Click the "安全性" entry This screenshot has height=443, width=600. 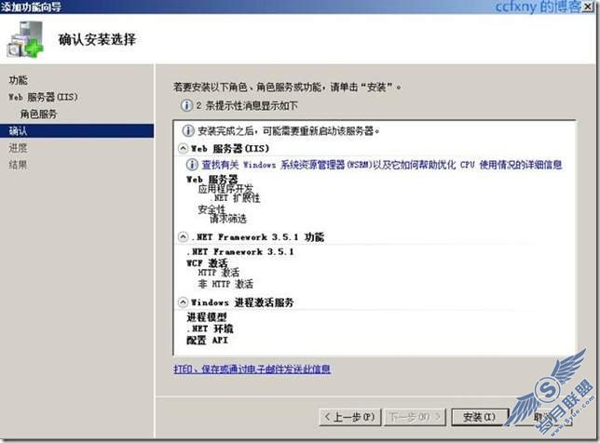(x=211, y=209)
